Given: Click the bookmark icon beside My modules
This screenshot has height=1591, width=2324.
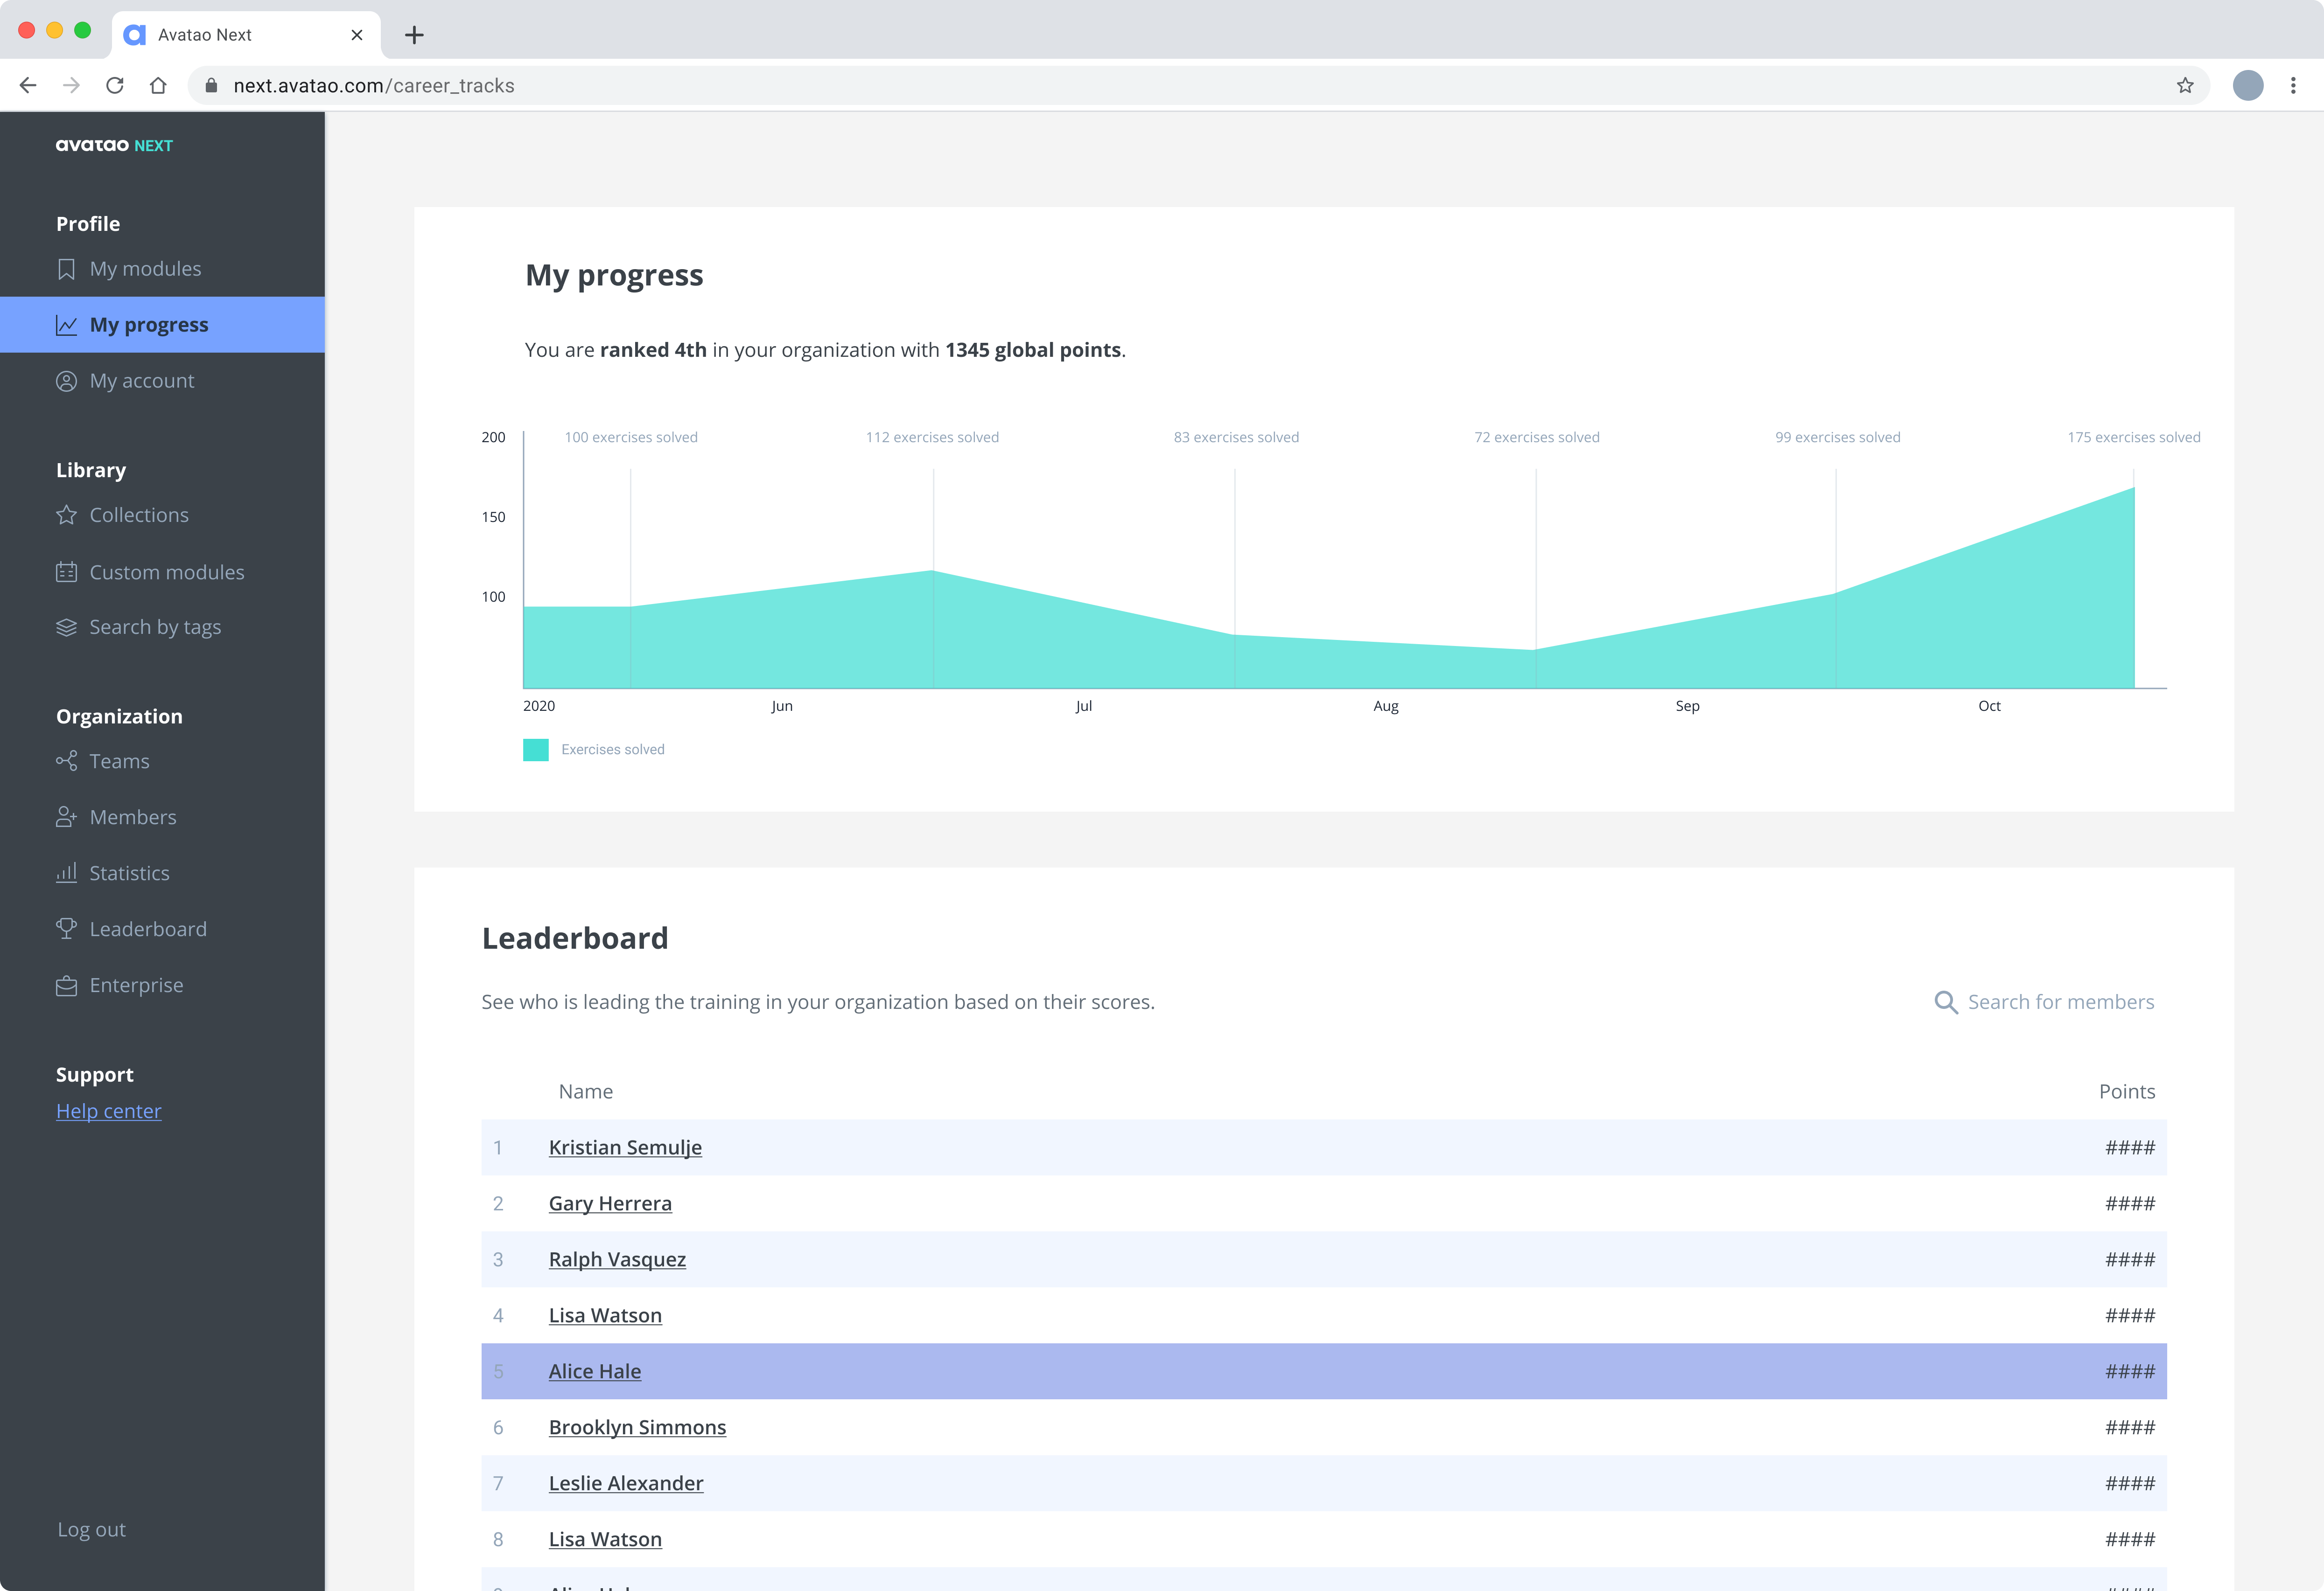Looking at the screenshot, I should click(66, 269).
